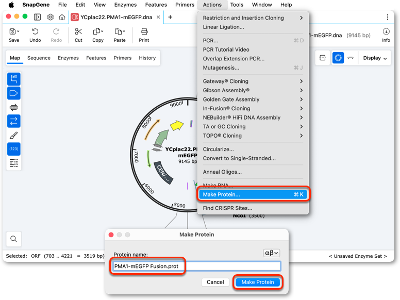Image resolution: width=400 pixels, height=300 pixels.
Task: Click the Make Protein dialog button
Action: [x=258, y=282]
